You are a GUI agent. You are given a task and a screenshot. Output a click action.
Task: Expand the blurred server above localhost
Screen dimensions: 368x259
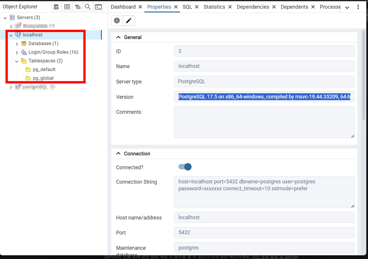(x=11, y=27)
